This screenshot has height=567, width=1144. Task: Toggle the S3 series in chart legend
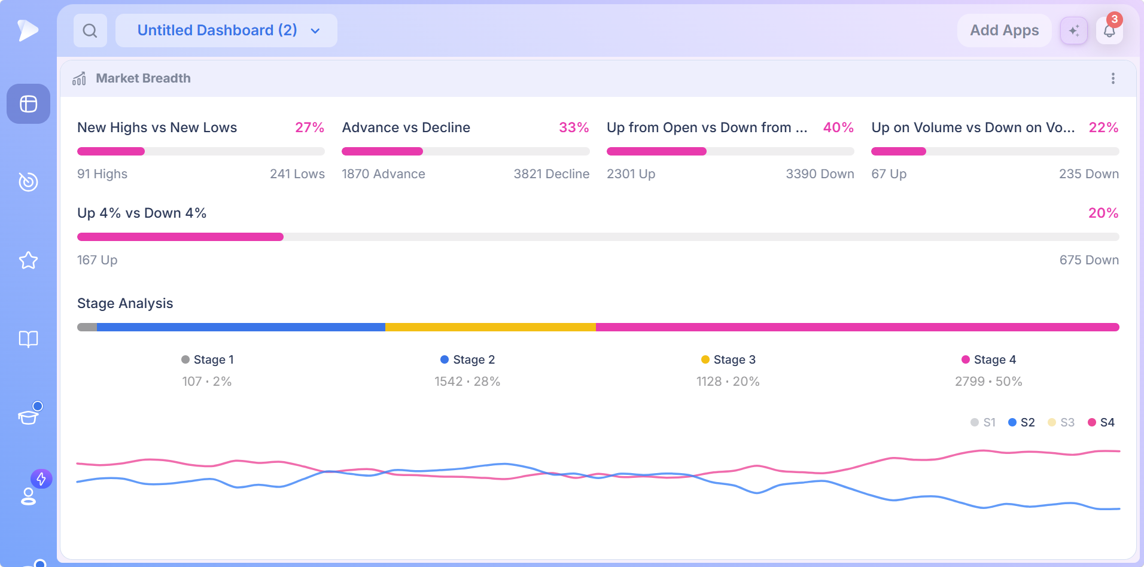[x=1061, y=422]
